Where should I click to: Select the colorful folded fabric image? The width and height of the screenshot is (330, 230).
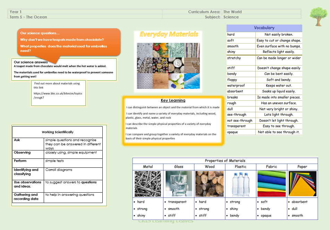point(271,184)
